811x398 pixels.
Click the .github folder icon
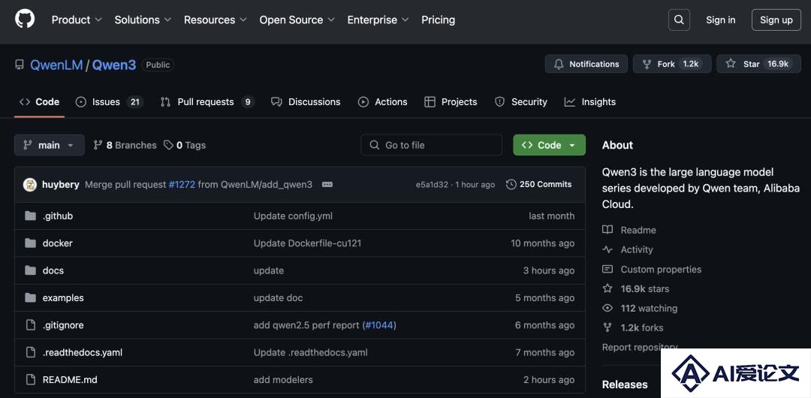coord(31,216)
